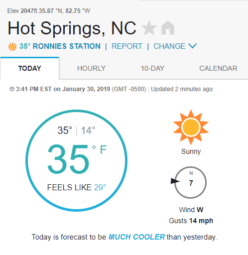
Task: Click the clock icon beside the time
Action: point(12,89)
